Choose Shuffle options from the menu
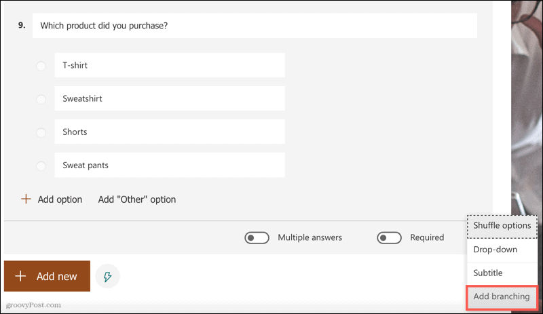Viewport: 543px width, 314px height. pos(502,225)
